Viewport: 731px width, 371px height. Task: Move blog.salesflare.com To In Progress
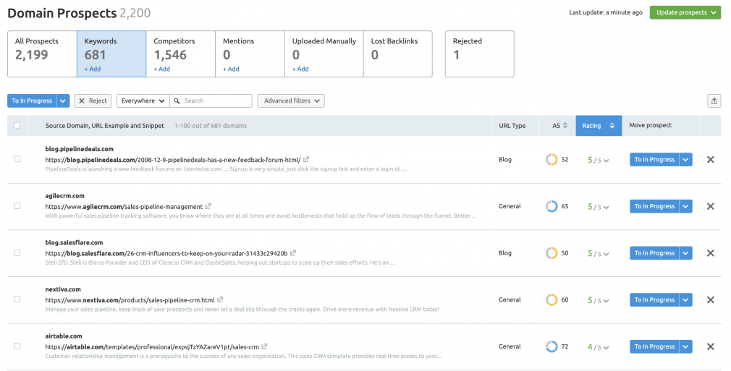click(x=654, y=253)
